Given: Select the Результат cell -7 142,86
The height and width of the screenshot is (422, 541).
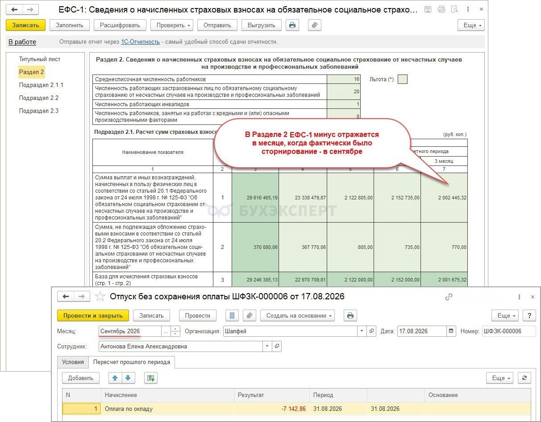Looking at the screenshot, I should click(272, 409).
